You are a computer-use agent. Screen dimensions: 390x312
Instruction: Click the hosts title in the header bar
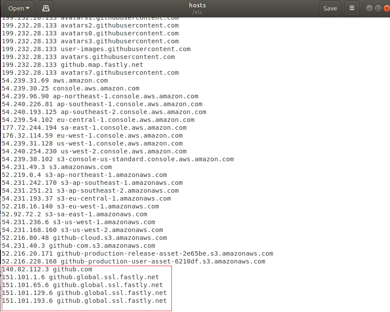(x=197, y=6)
